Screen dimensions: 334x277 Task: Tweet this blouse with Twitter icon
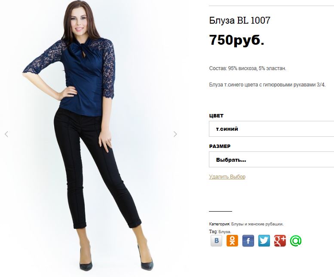click(x=264, y=241)
